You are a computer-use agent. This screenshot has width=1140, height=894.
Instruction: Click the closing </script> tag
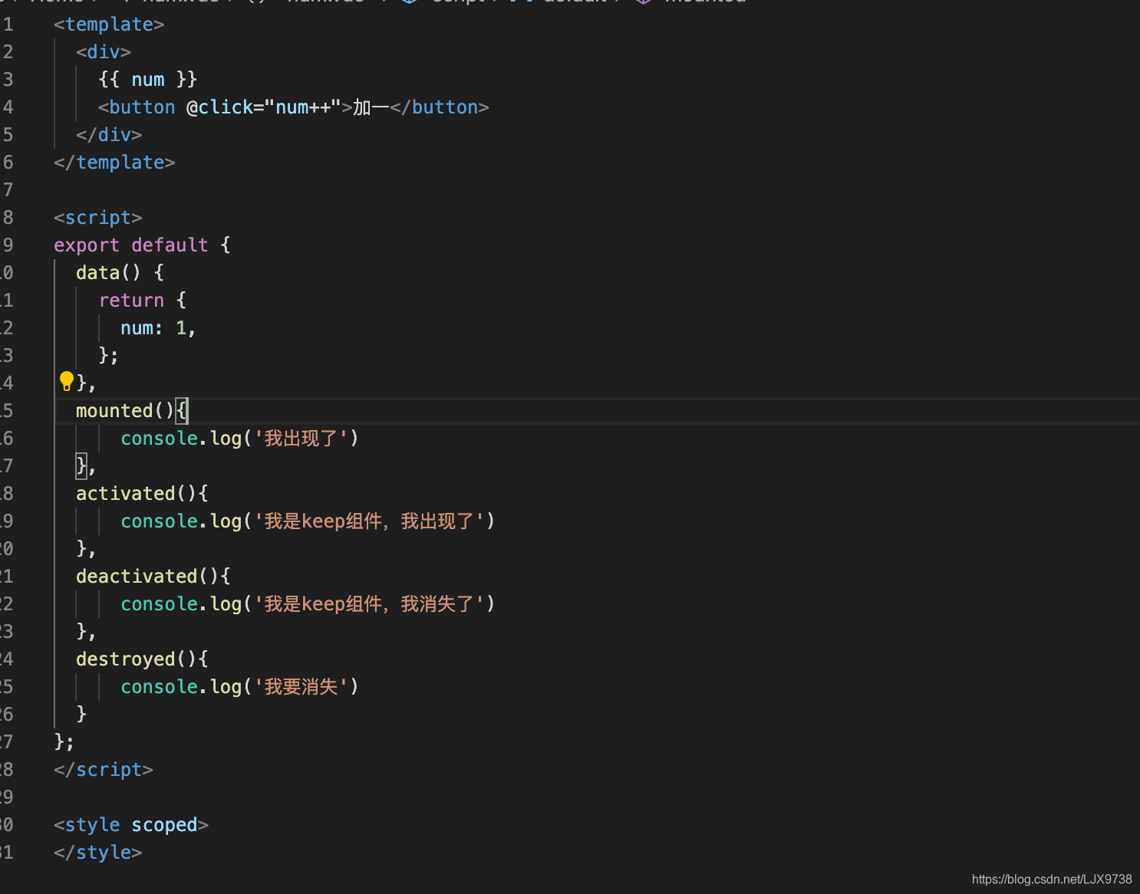pos(104,770)
